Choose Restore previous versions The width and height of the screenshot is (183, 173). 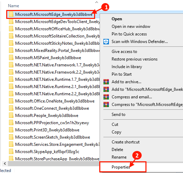tap(134, 59)
